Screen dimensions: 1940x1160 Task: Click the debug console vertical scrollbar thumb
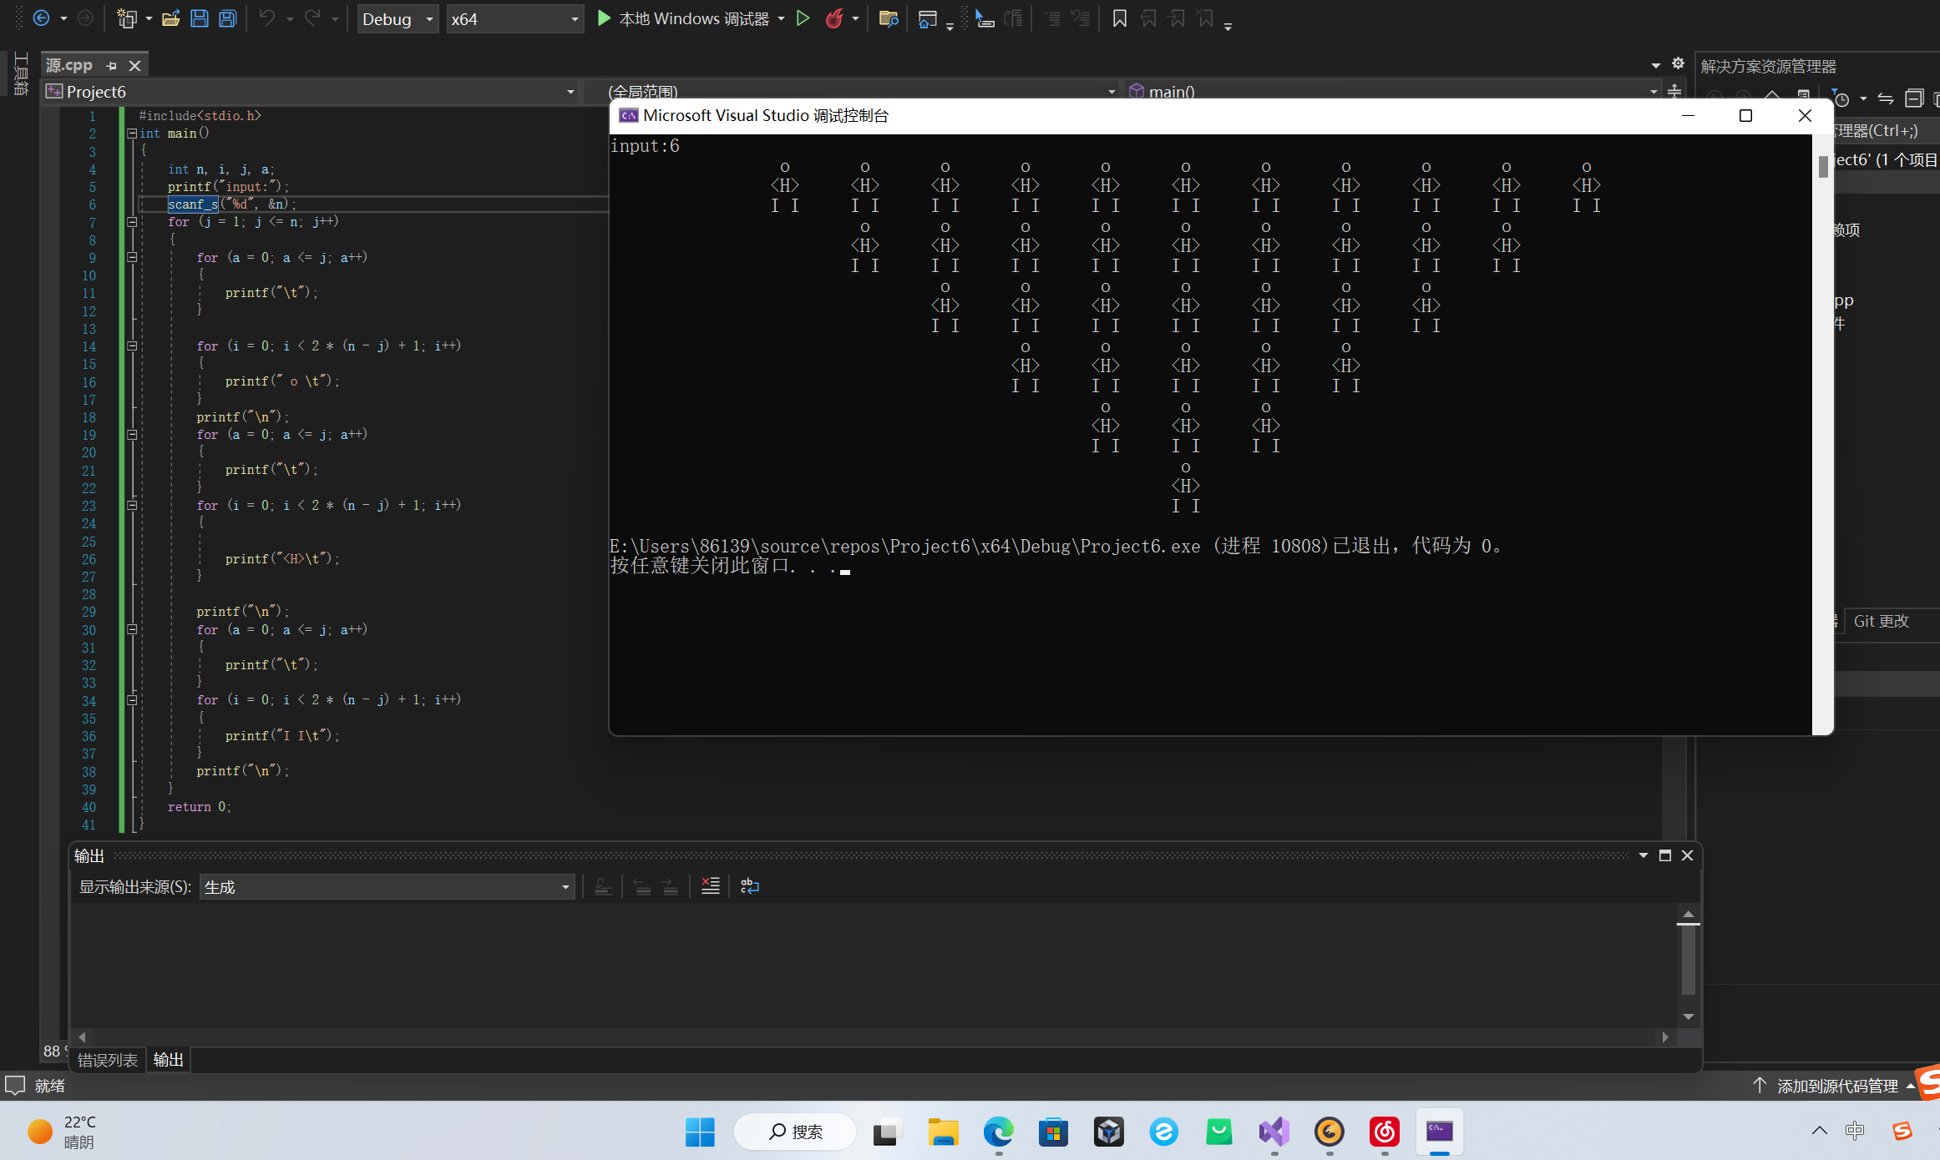coord(1822,166)
